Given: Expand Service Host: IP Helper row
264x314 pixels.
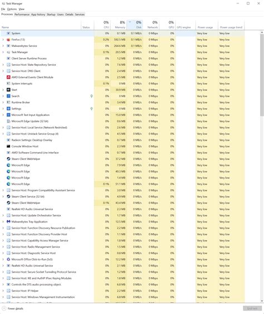Looking at the screenshot, I should coord(3,291).
